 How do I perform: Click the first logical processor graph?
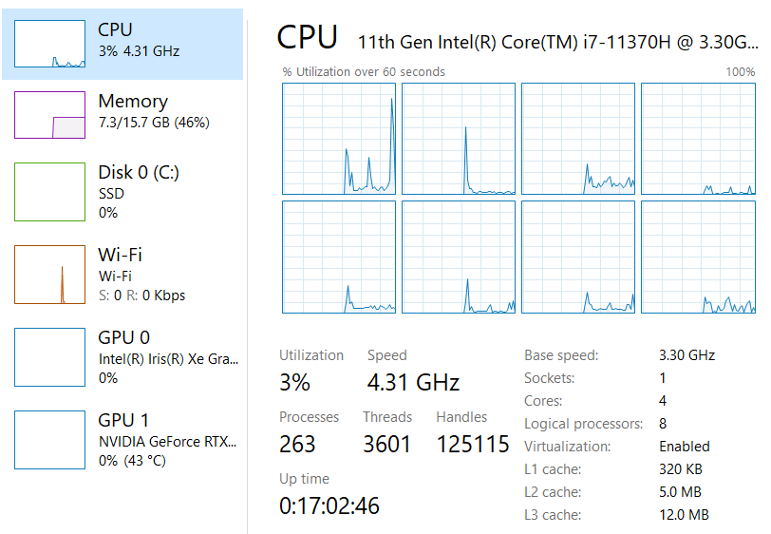click(x=339, y=139)
